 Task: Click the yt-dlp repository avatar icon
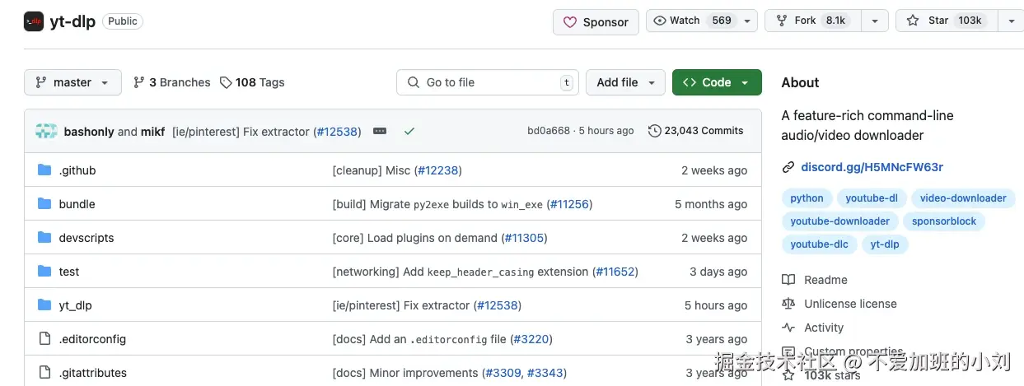pyautogui.click(x=34, y=21)
